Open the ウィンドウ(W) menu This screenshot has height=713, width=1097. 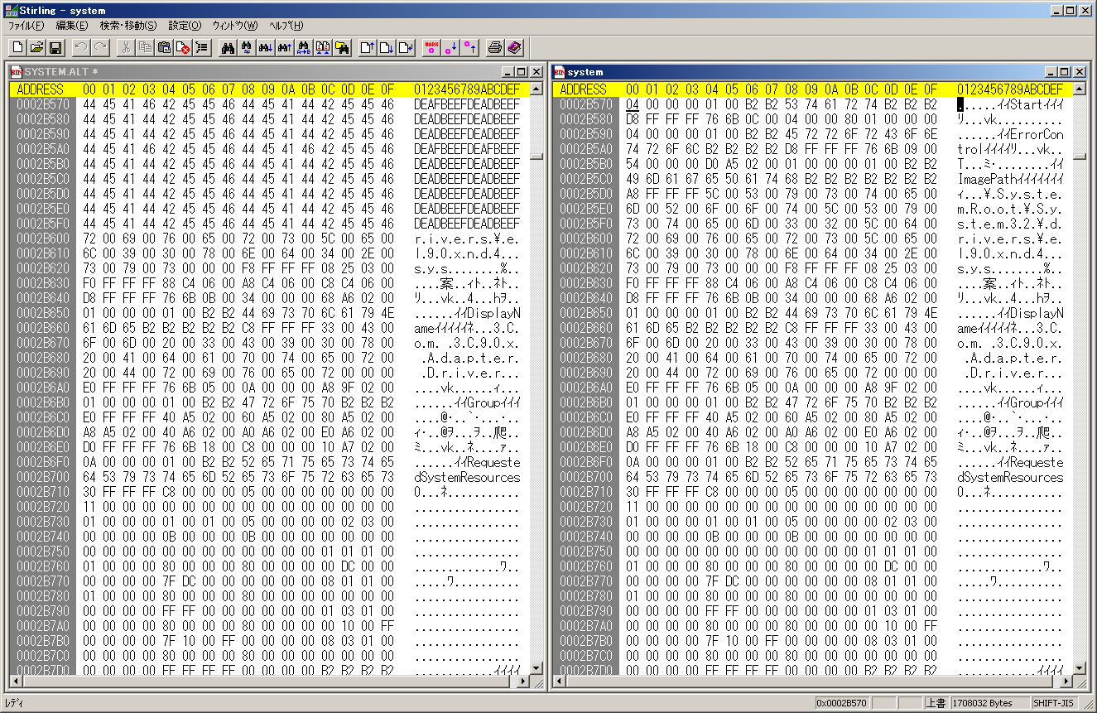[x=234, y=26]
